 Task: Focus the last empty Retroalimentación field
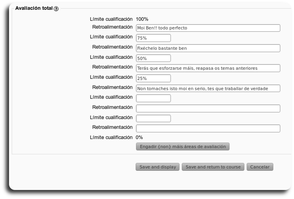pos(208,128)
